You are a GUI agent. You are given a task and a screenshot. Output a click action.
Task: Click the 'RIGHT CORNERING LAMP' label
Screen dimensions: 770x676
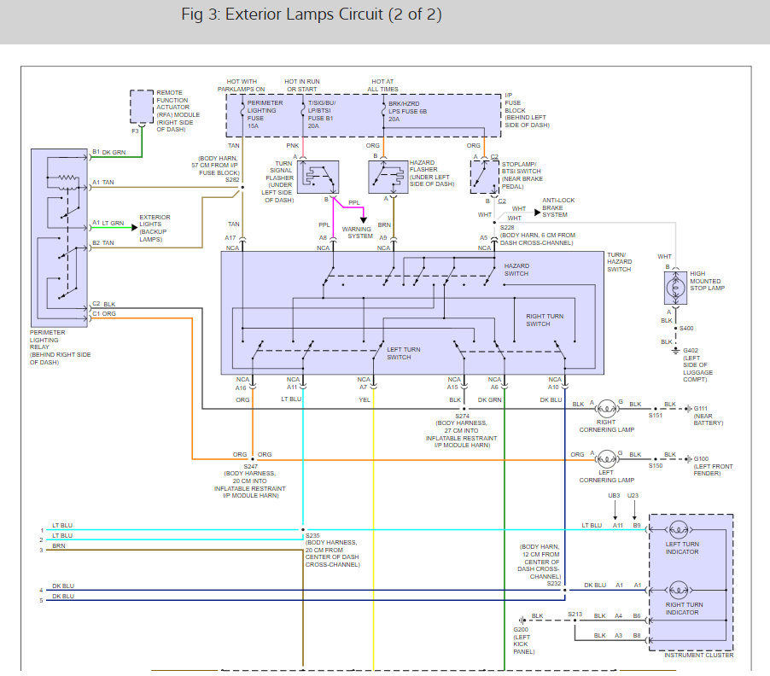tap(606, 426)
